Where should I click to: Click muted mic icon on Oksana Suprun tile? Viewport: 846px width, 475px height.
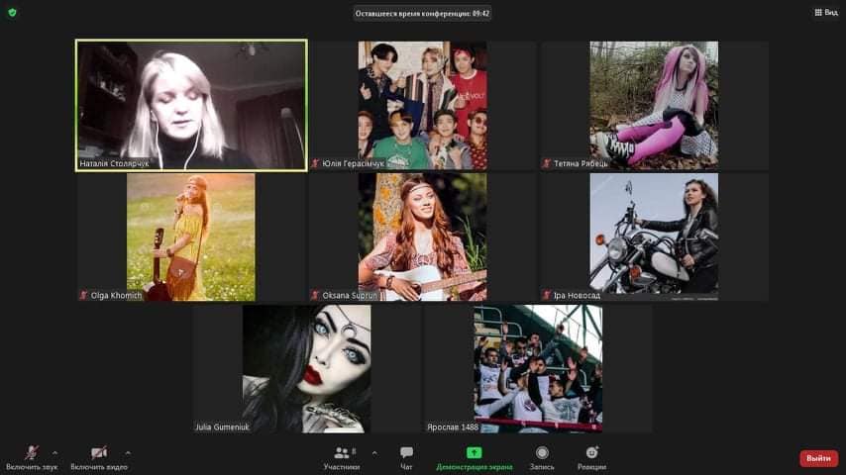[316, 295]
